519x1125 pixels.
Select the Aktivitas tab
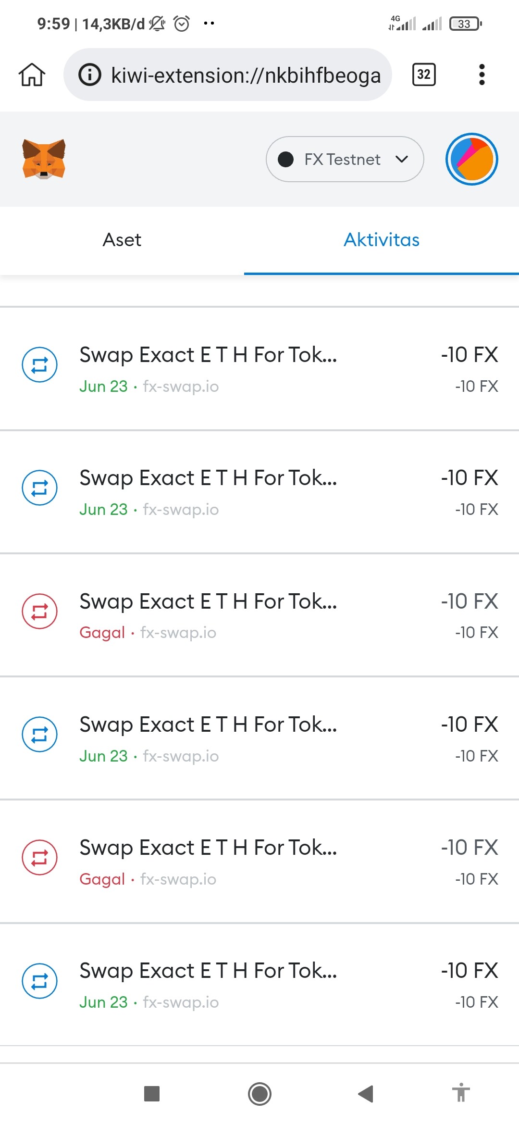[381, 240]
